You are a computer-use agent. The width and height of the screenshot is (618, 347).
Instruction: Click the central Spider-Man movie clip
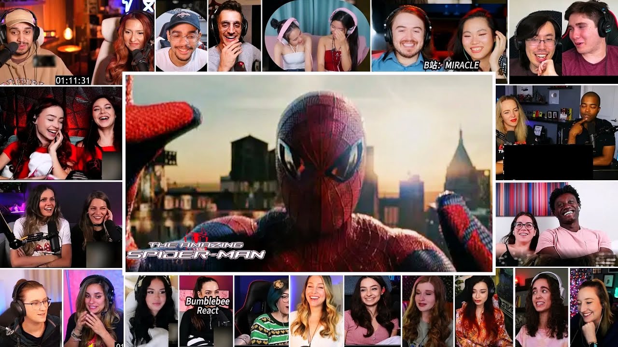click(309, 173)
